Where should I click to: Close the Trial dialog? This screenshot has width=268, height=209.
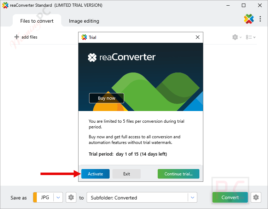198,37
